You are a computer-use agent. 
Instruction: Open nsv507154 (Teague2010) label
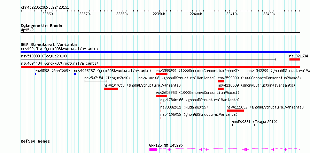click(x=107, y=78)
